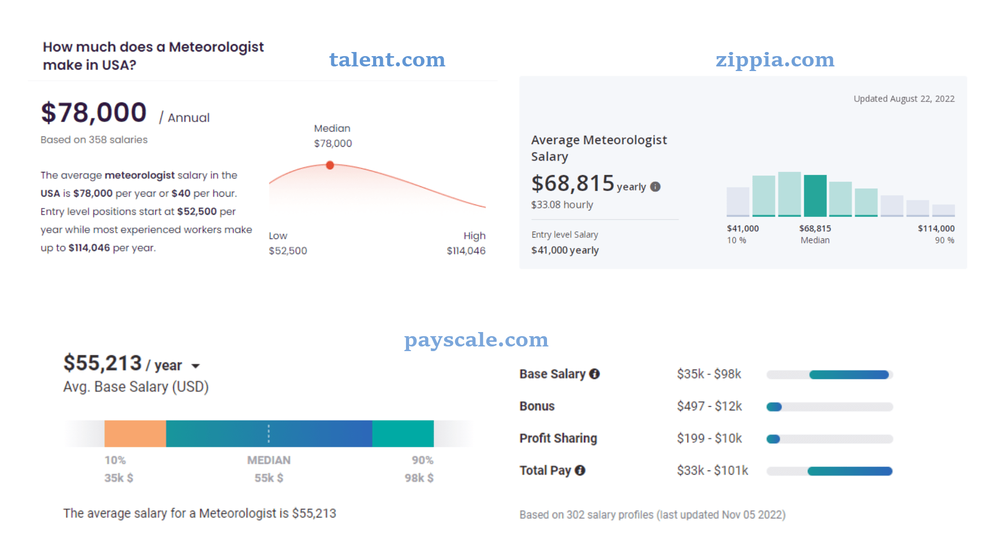The height and width of the screenshot is (556, 988).
Task: Click the gray last histogram bar above $114,000
Action: pos(944,211)
